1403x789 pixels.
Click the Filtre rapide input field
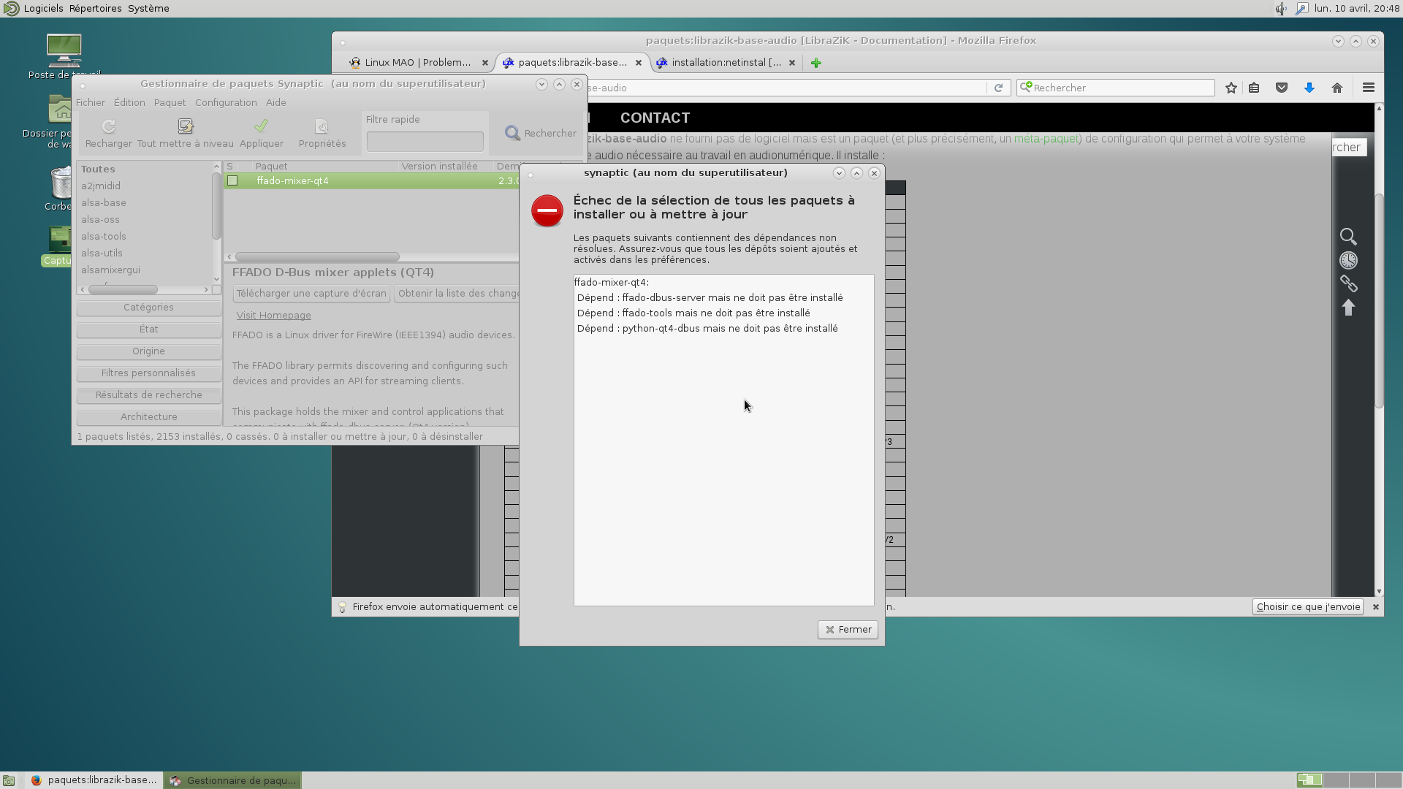[425, 141]
